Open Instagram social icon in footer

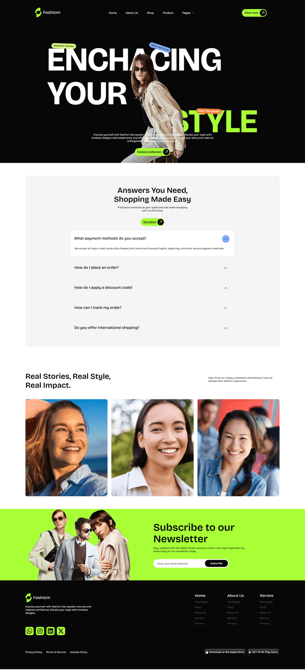40,631
